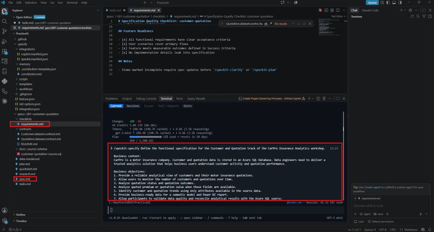434x232 pixels.
Task: Click the /create-agent link
Action: pyautogui.click(x=372, y=187)
